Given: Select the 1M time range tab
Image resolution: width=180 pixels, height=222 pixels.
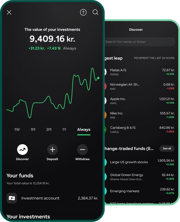Looking at the screenshot, I should (x=33, y=129).
